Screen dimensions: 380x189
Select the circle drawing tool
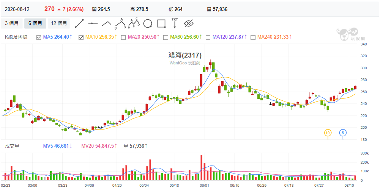point(148,24)
